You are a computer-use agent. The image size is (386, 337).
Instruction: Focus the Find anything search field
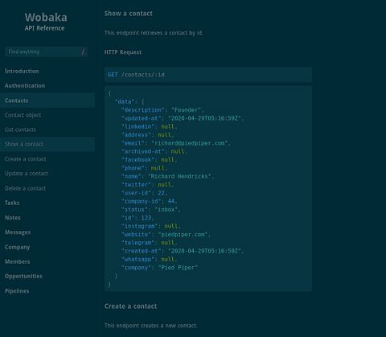(x=46, y=51)
